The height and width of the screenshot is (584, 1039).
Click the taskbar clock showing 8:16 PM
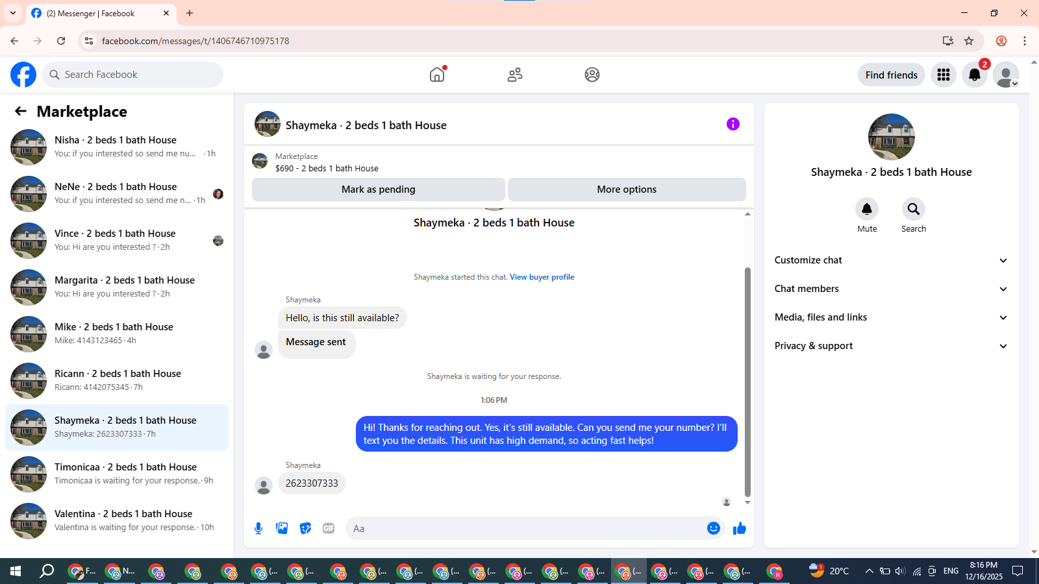[x=984, y=571]
